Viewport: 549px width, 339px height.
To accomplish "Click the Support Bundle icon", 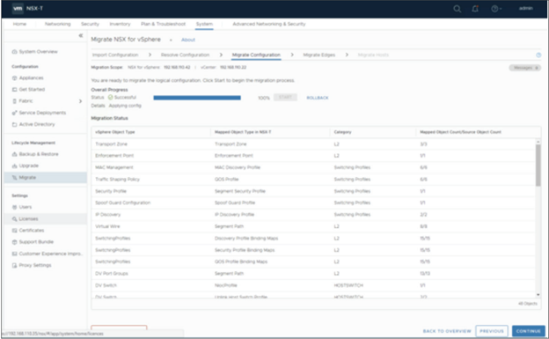I will coord(14,242).
